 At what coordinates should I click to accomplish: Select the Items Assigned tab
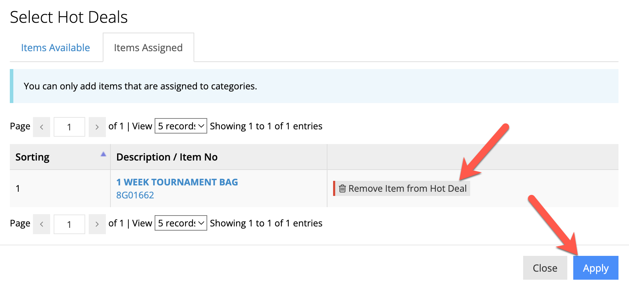coord(148,48)
